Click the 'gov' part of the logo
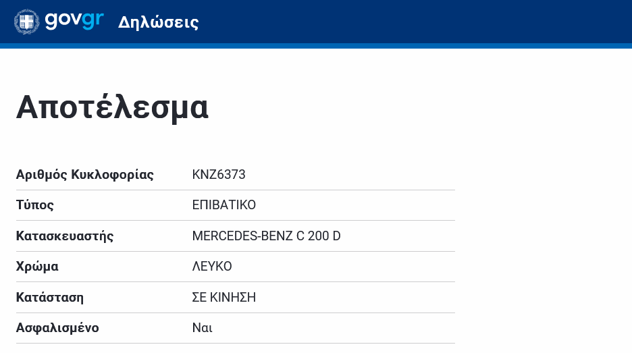This screenshot has width=632, height=353. (63, 21)
